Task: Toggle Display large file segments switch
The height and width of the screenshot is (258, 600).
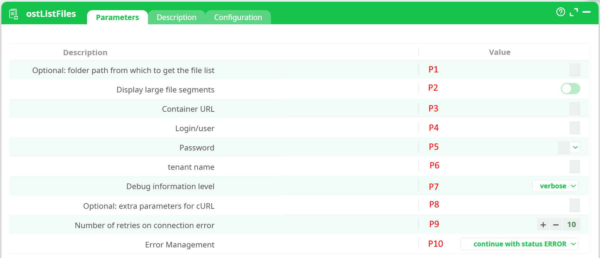Action: tap(570, 89)
